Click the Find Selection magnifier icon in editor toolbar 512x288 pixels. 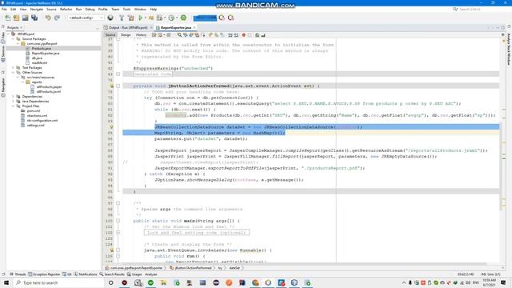pos(179,35)
